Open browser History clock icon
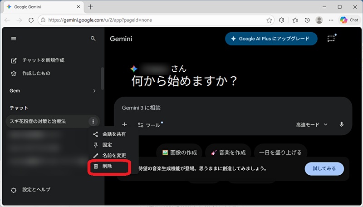Image resolution: width=363 pixels, height=207 pixels. [307, 20]
